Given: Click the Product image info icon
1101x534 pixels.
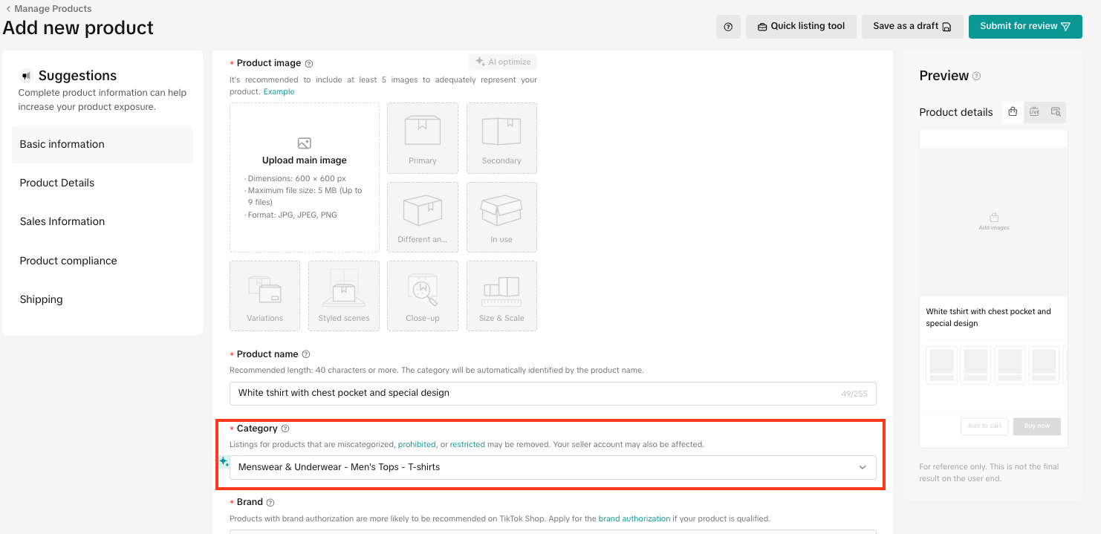Looking at the screenshot, I should 309,64.
